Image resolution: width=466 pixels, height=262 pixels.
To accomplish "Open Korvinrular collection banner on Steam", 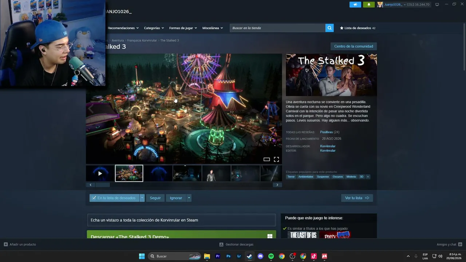I will (181, 220).
